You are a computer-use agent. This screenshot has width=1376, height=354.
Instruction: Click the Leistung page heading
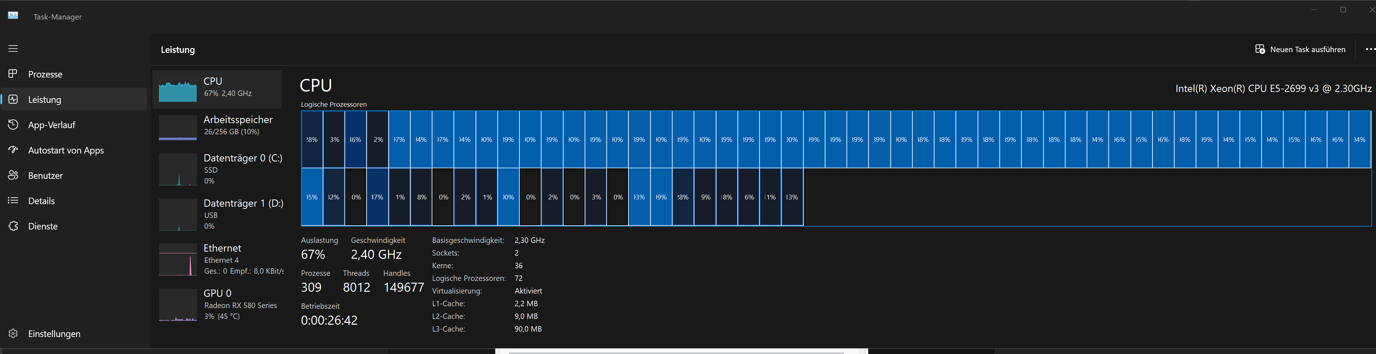coord(178,50)
